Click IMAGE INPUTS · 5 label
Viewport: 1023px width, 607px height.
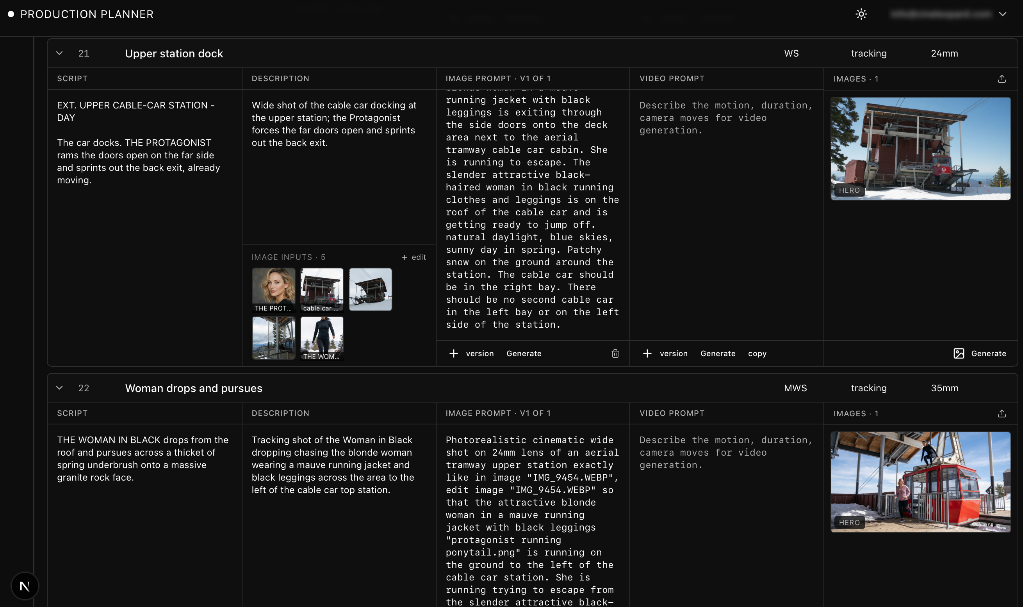point(288,257)
